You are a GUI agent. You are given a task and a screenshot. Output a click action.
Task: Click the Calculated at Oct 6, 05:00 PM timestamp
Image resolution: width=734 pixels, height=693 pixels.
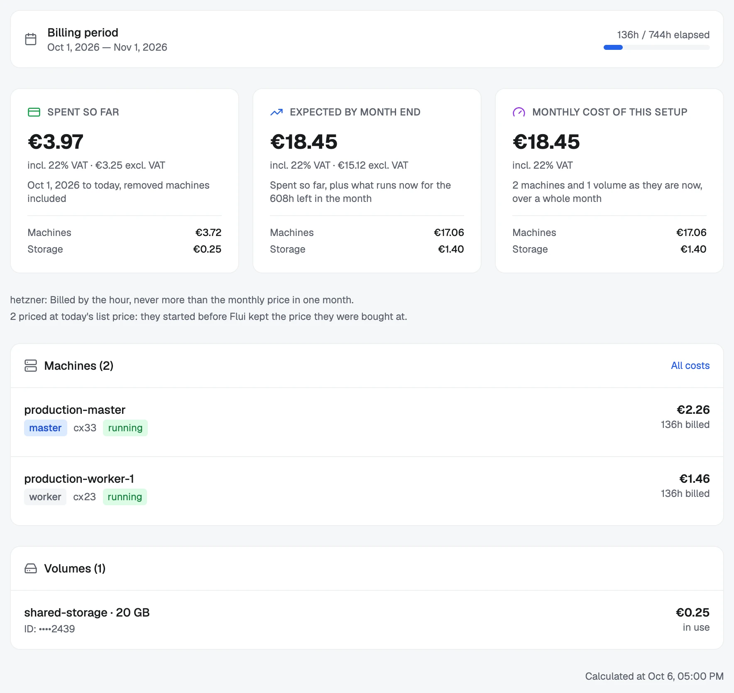pos(654,676)
